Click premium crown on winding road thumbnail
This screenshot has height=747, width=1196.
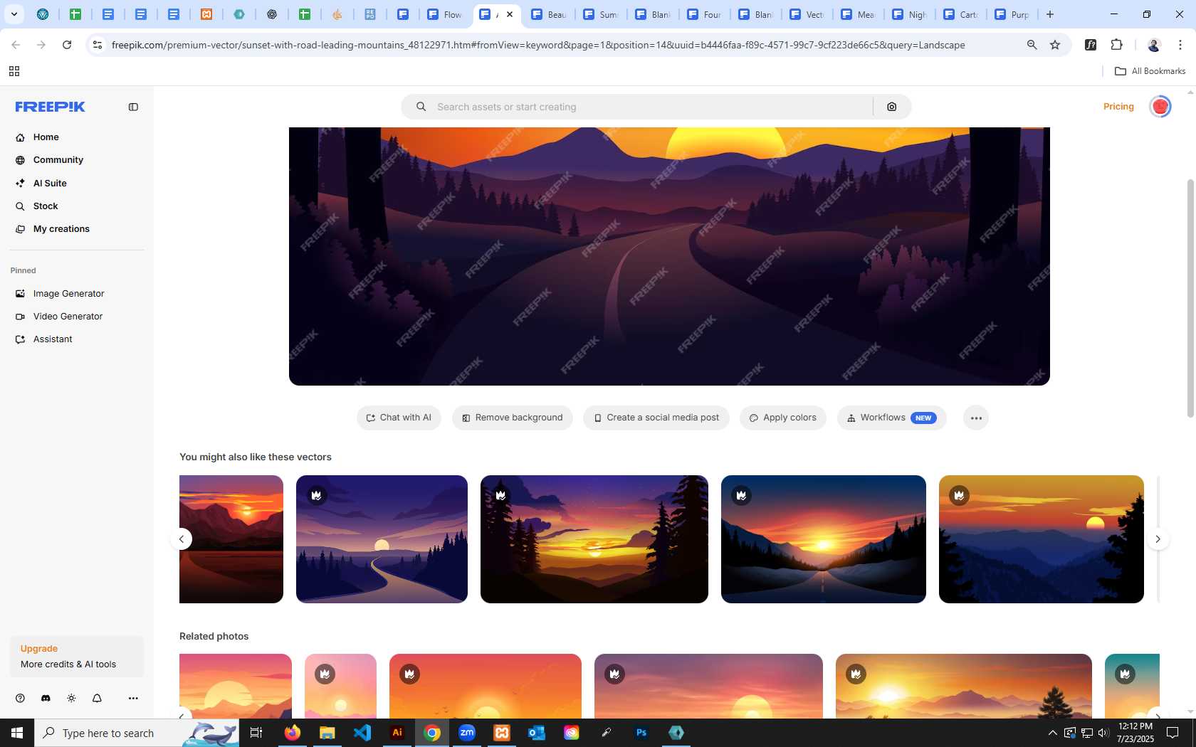tap(317, 496)
